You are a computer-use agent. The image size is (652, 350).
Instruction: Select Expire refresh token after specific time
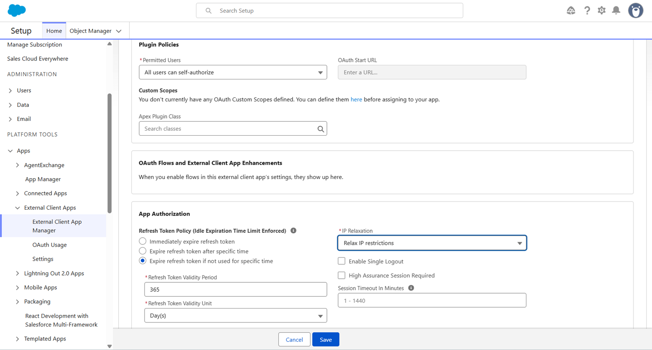pos(143,251)
